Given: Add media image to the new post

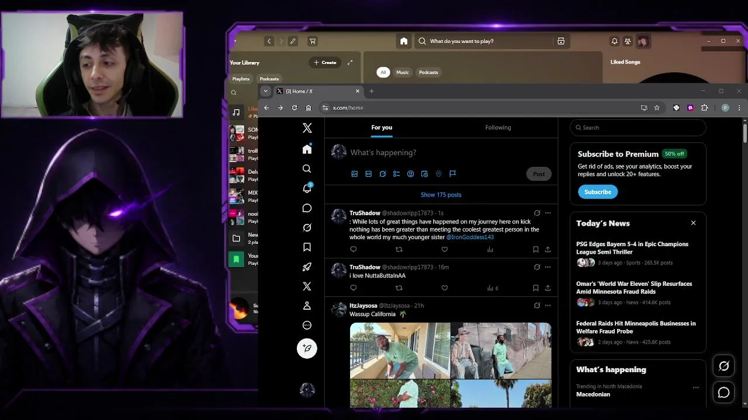Looking at the screenshot, I should [354, 174].
